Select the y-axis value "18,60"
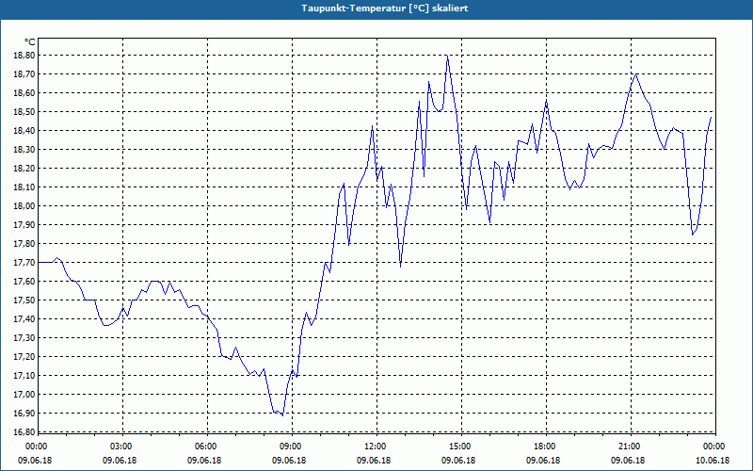 24,92
